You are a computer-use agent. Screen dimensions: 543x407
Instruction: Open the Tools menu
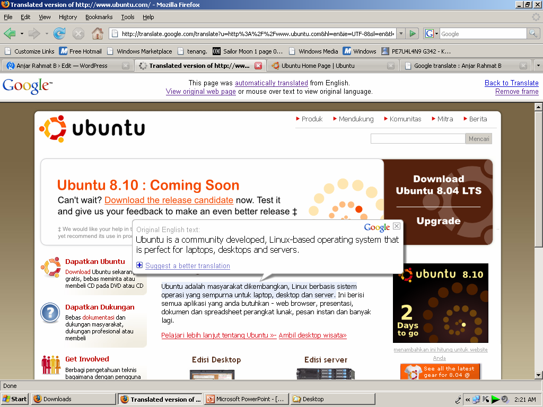coord(128,17)
